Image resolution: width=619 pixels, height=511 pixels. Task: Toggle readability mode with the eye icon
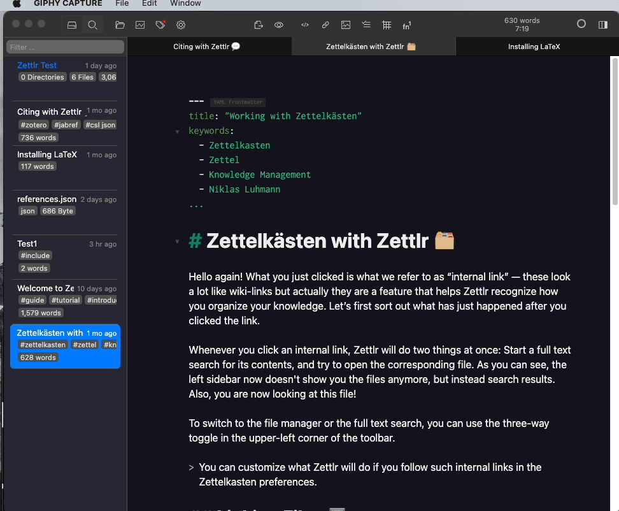tap(278, 25)
